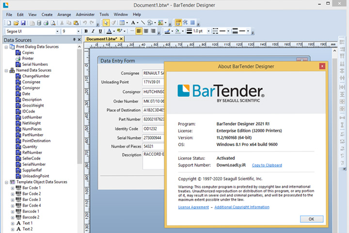Click the Identity Code input field
Screen dimensions: 349x233
(x=154, y=129)
